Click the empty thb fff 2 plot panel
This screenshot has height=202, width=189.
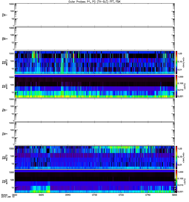[x=94, y=39]
